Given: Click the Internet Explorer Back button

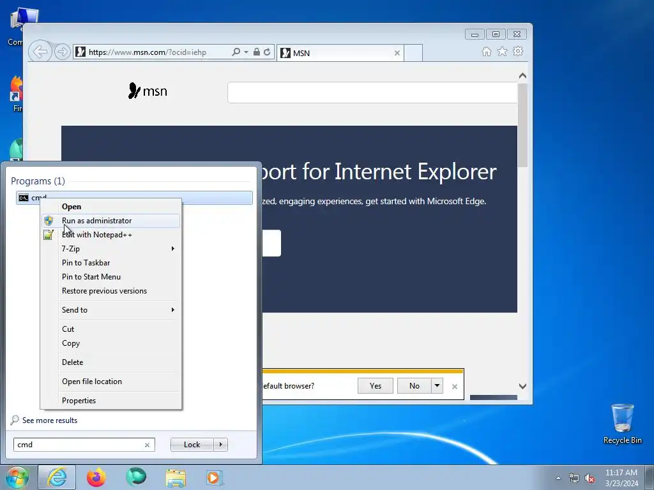Looking at the screenshot, I should click(x=40, y=52).
